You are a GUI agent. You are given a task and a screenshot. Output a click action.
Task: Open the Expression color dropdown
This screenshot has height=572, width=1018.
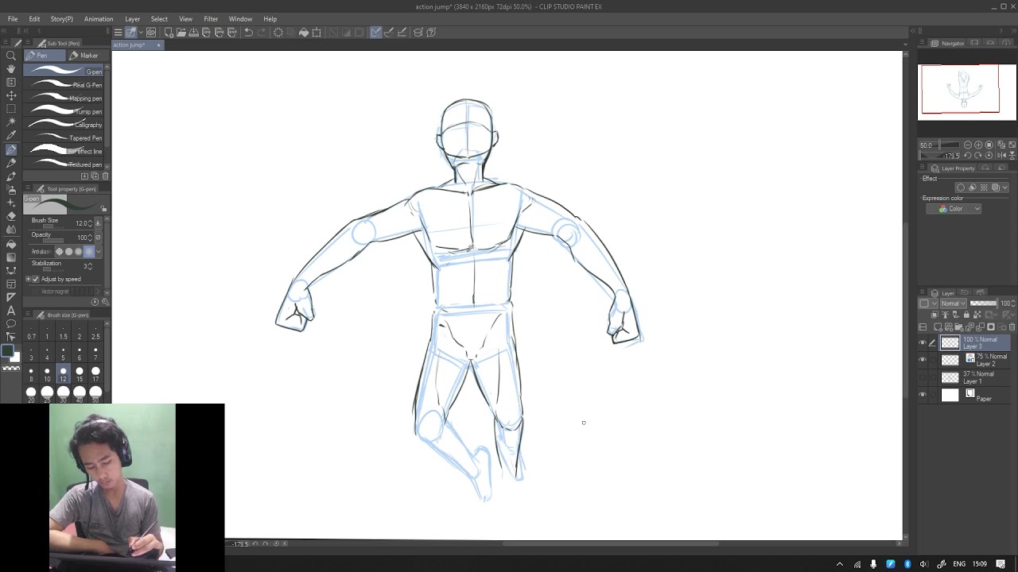(954, 209)
